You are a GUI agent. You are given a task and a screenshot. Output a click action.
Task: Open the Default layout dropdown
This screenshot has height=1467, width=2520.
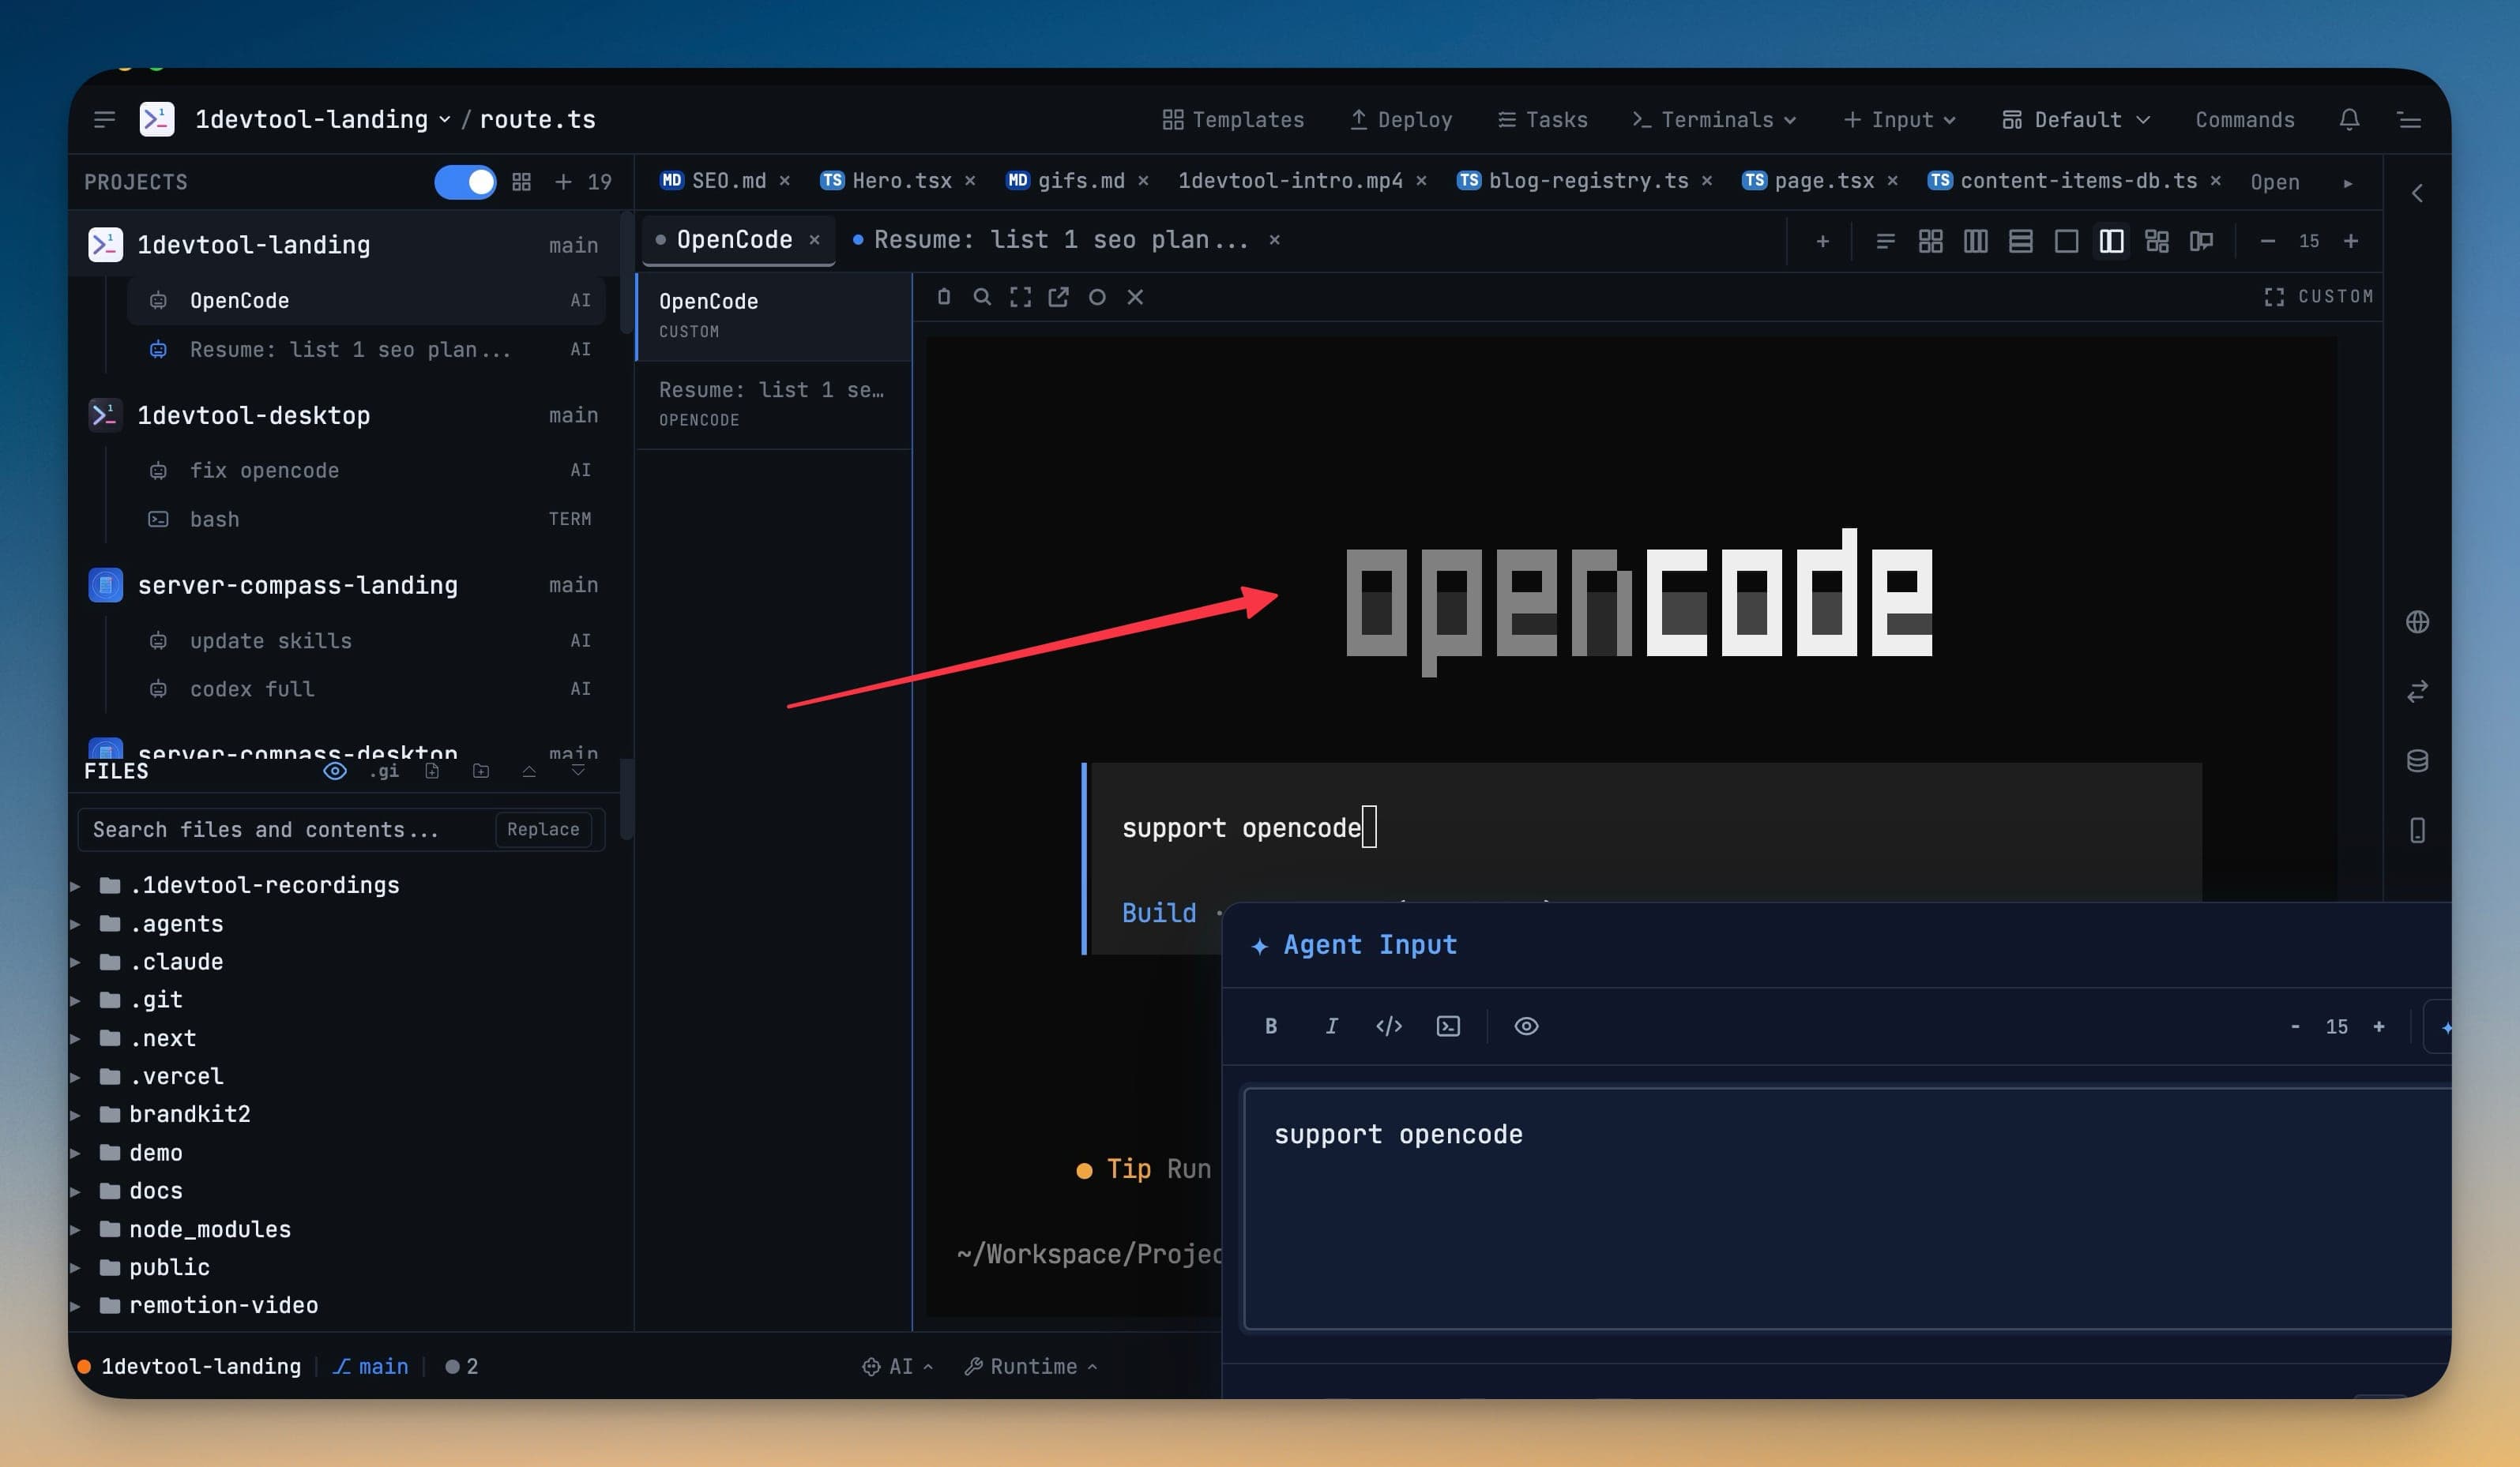(x=2076, y=120)
